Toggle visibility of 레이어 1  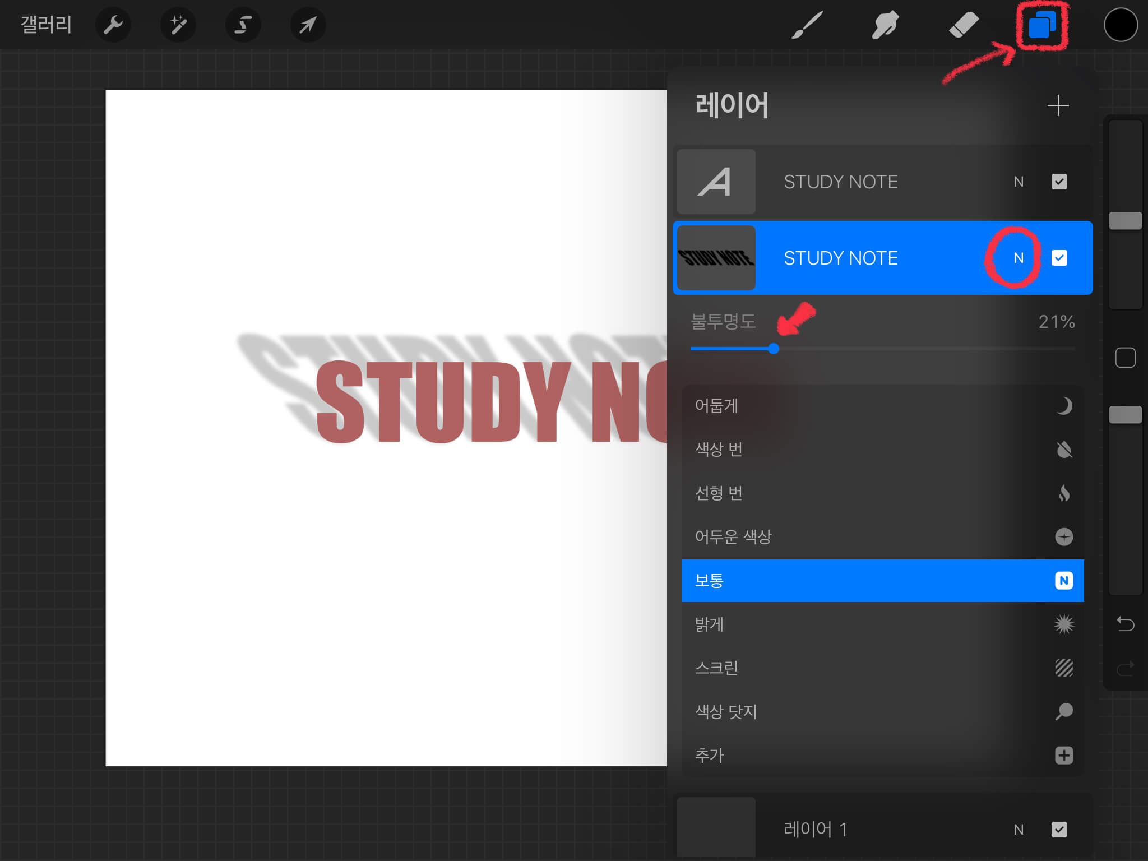tap(1059, 829)
